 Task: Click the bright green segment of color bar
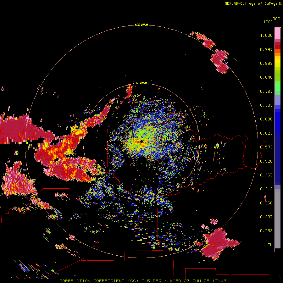(278, 86)
